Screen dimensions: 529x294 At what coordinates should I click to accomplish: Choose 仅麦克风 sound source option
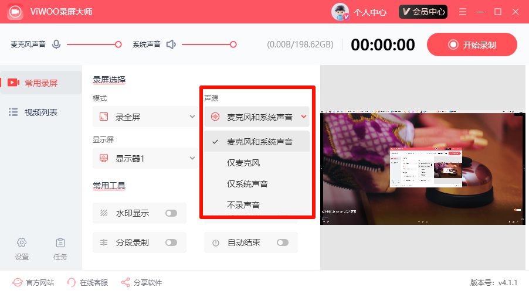[257, 163]
